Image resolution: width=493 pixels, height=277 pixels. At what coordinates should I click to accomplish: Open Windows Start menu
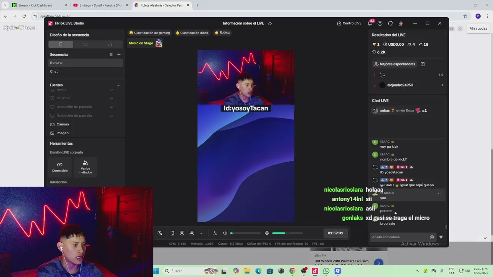pos(156,271)
